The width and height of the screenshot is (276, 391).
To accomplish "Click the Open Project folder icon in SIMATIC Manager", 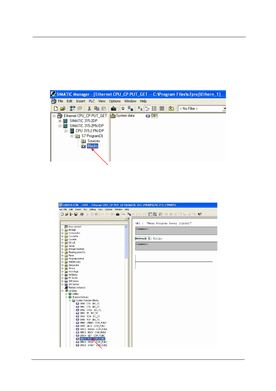I will tap(63, 108).
